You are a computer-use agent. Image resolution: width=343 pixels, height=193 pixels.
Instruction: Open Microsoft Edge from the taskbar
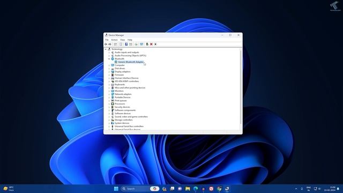point(196,189)
